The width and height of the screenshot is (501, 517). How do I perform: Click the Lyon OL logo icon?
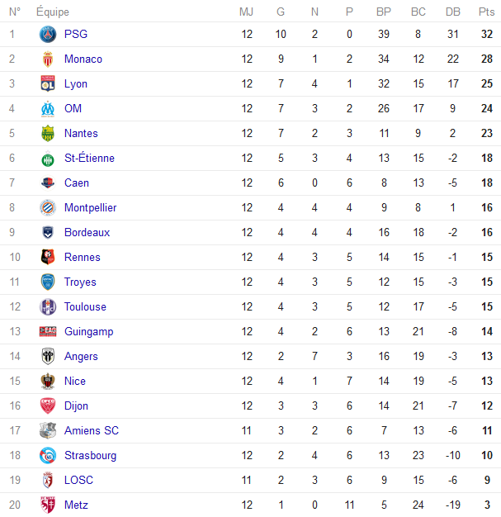48,83
